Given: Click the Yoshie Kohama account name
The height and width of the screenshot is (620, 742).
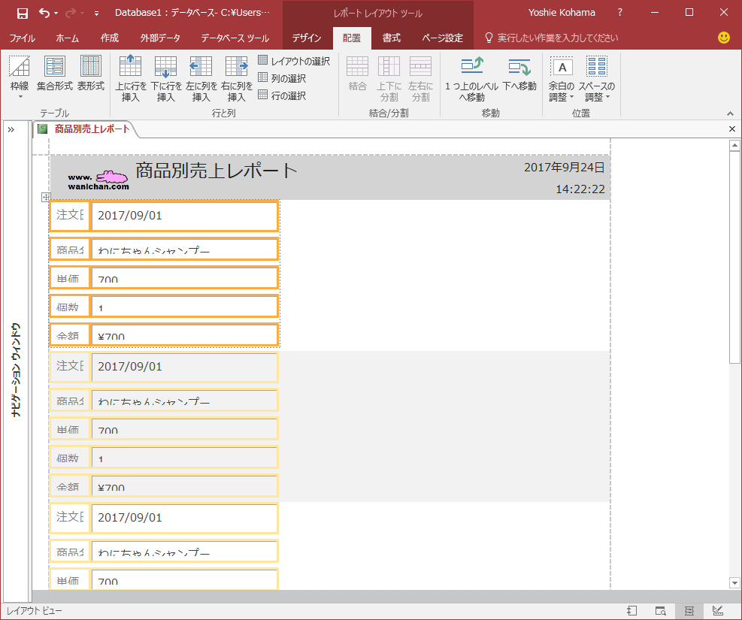Looking at the screenshot, I should (562, 13).
